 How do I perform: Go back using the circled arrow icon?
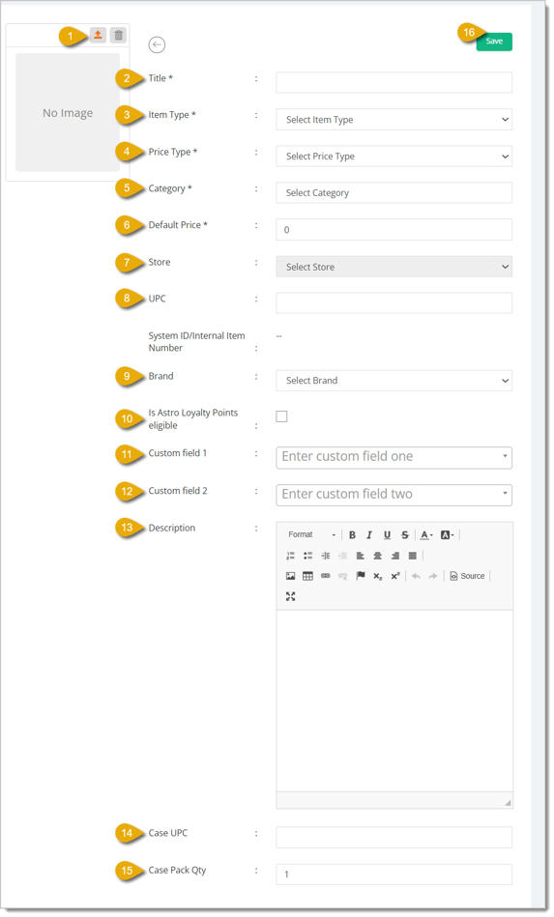[x=157, y=44]
